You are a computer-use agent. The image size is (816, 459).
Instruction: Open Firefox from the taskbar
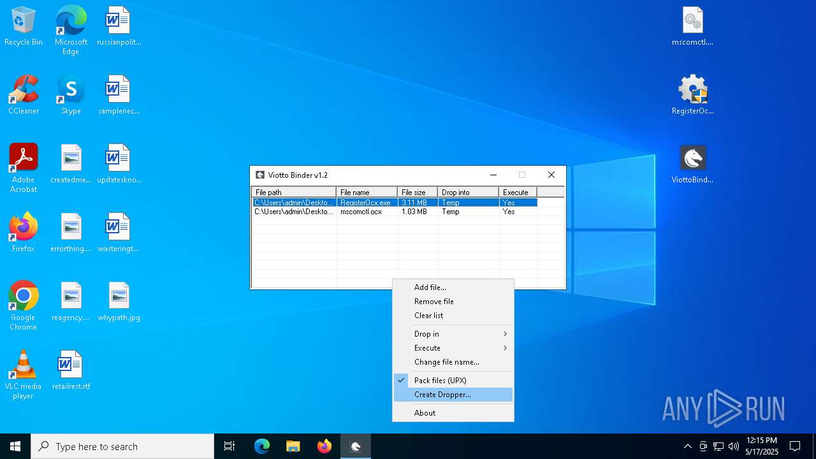(324, 446)
